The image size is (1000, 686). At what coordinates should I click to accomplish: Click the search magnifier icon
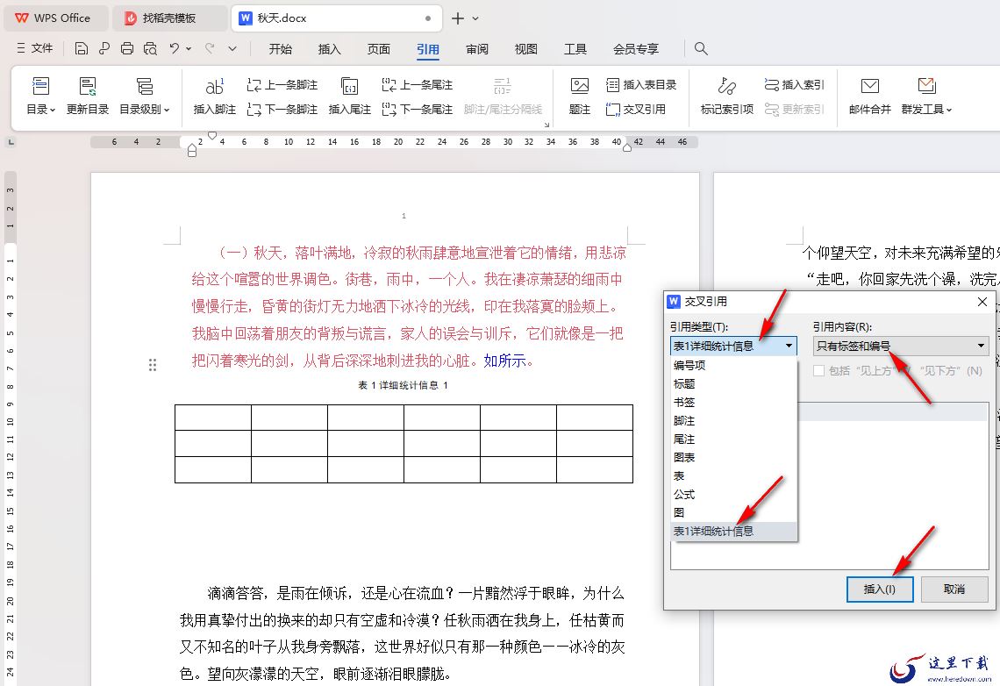[701, 48]
